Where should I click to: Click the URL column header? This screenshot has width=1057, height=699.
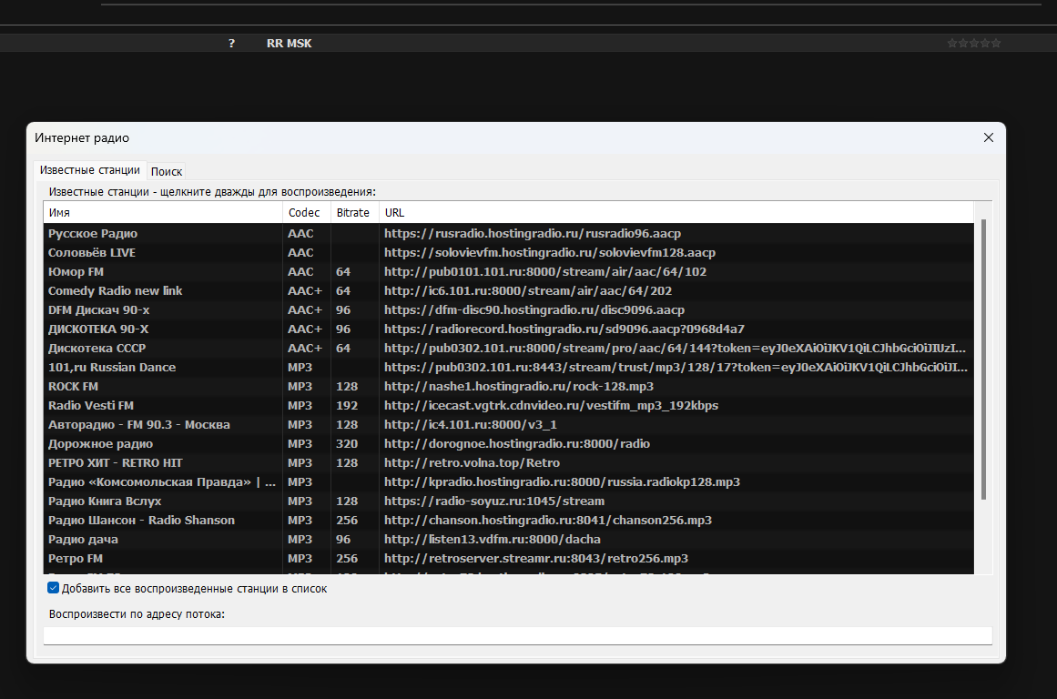pyautogui.click(x=674, y=213)
